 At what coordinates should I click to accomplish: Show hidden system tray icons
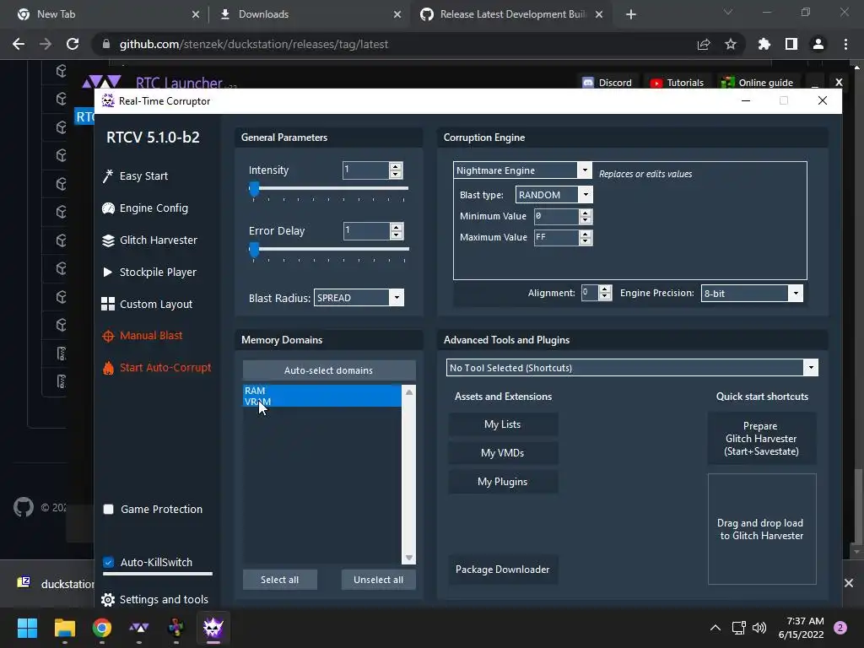715,628
